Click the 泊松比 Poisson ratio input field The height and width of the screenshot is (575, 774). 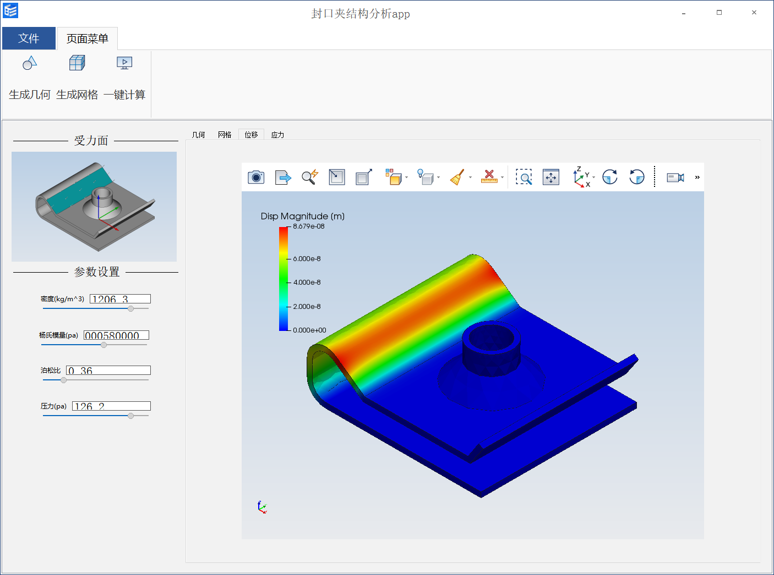108,371
